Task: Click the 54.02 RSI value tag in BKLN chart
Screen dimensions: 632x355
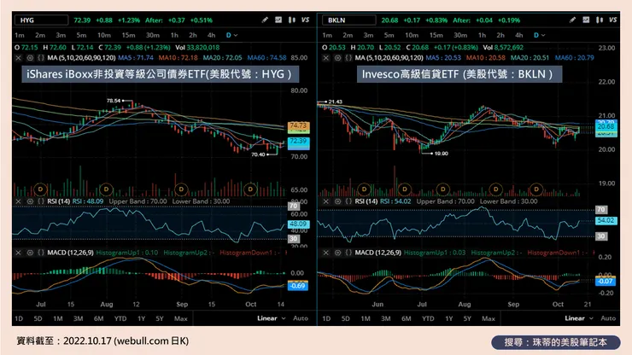Action: click(606, 220)
